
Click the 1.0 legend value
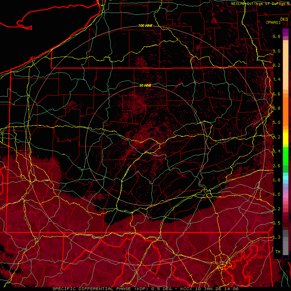276,194
